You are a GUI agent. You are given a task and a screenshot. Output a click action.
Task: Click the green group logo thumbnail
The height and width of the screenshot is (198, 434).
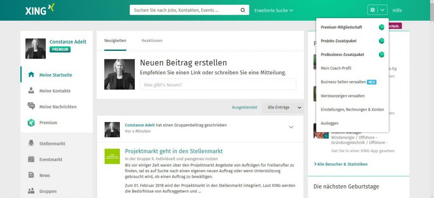[x=112, y=156]
